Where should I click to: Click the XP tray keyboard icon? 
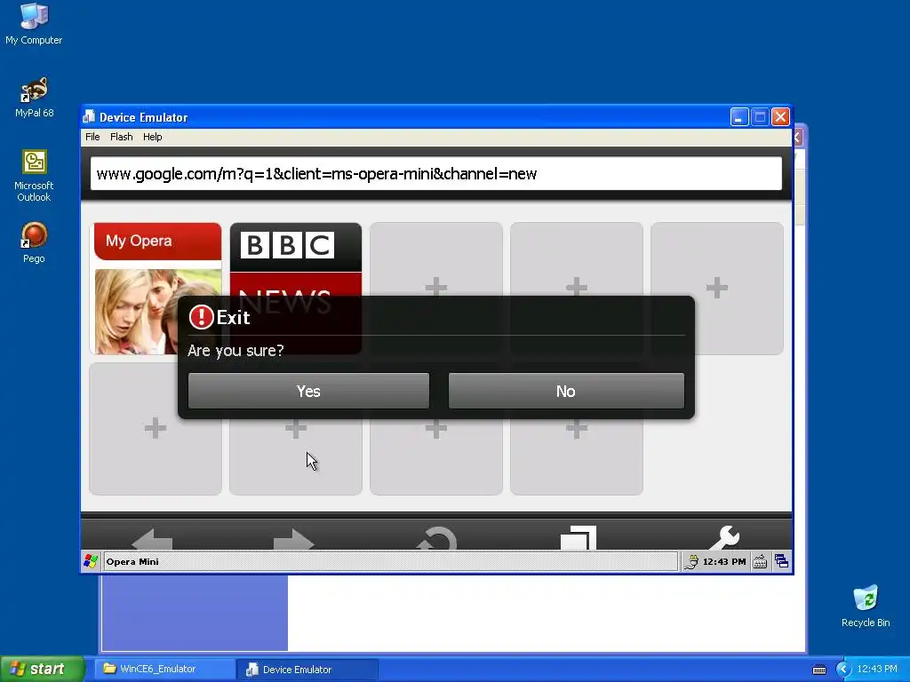(x=818, y=670)
